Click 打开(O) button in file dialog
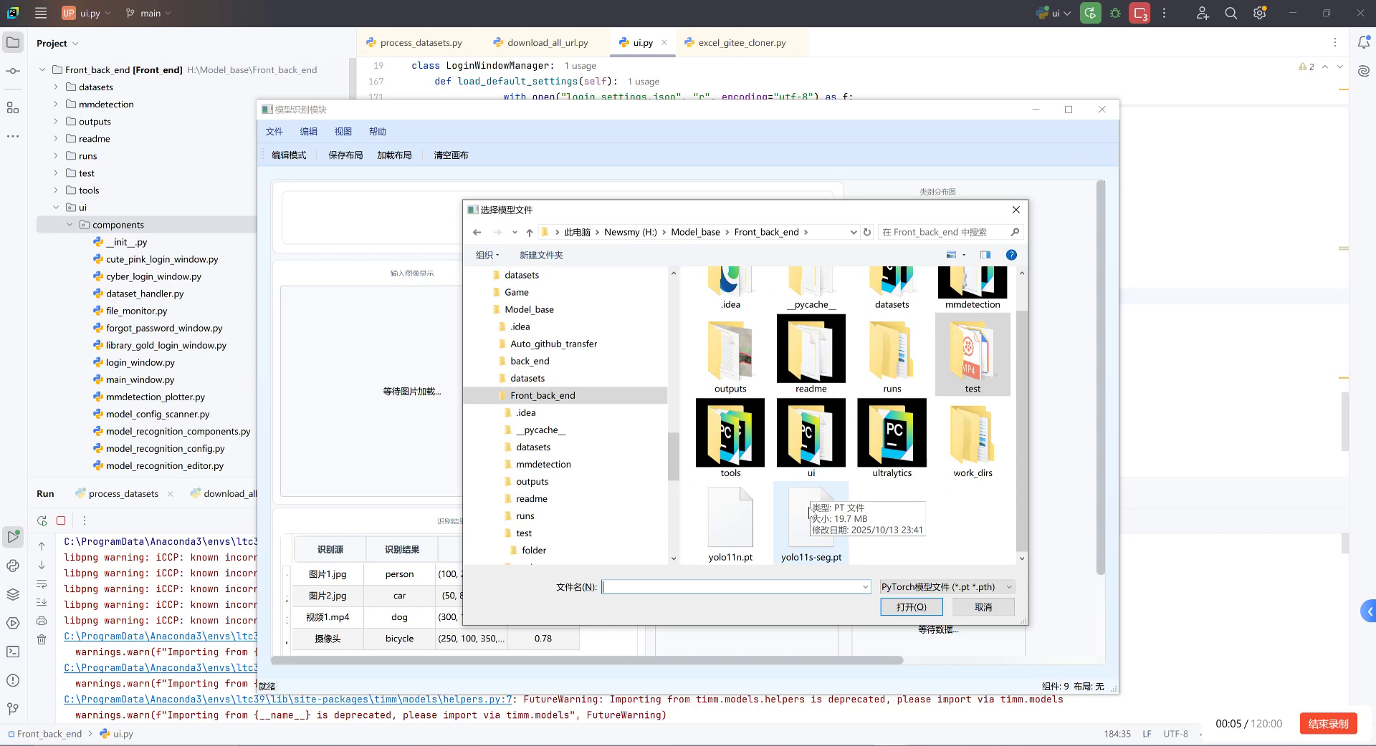 912,607
